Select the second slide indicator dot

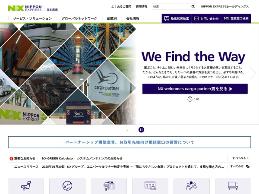pos(132,130)
